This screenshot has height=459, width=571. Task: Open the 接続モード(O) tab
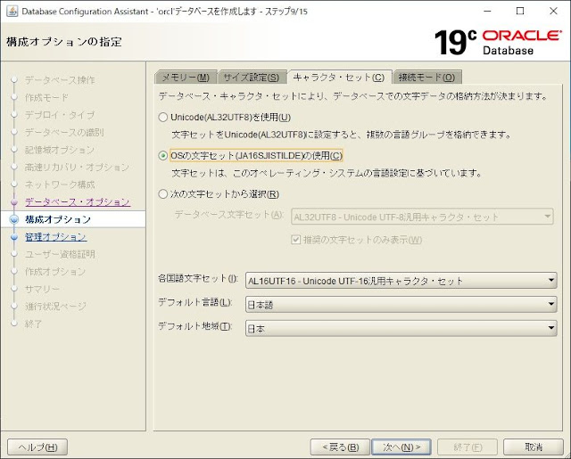click(426, 78)
